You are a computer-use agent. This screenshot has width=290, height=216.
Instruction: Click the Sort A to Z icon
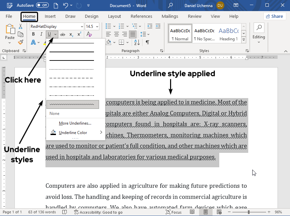click(136, 42)
